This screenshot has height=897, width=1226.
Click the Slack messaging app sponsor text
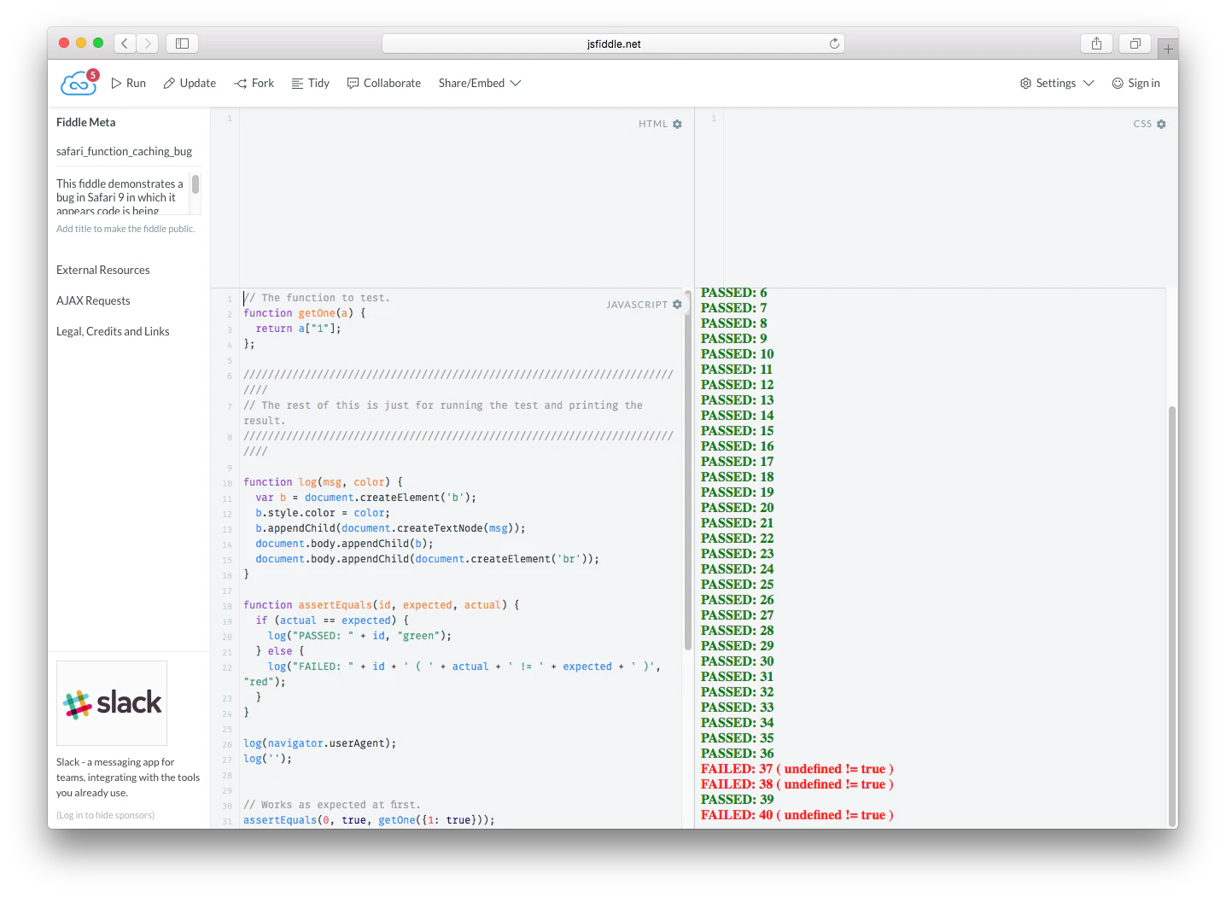pos(128,778)
